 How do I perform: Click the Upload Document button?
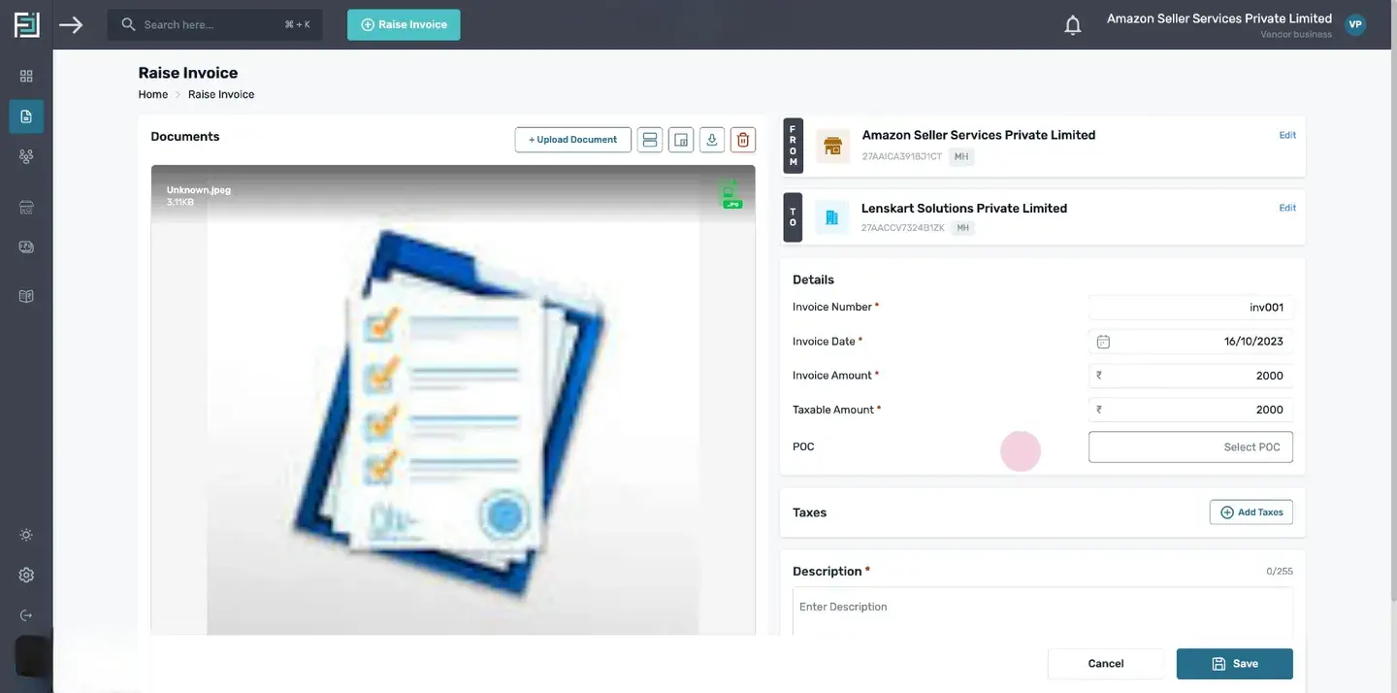pos(573,140)
